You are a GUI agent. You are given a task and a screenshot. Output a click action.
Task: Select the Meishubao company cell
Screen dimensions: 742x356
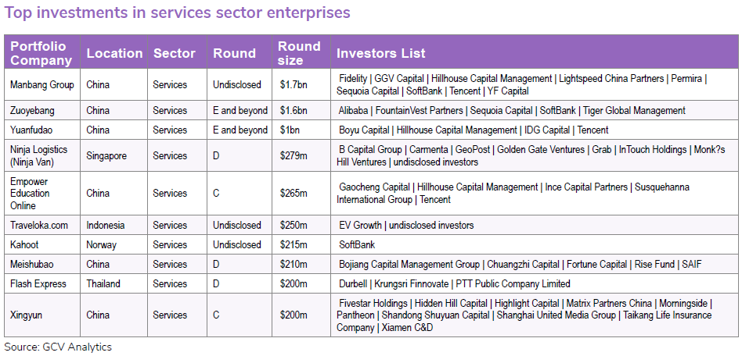point(33,264)
